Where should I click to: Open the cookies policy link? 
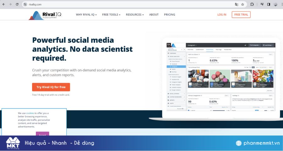point(30,113)
